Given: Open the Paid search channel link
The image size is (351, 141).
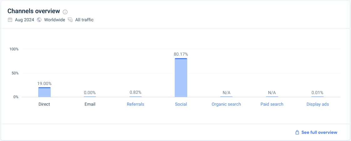Looking at the screenshot, I should 272,104.
